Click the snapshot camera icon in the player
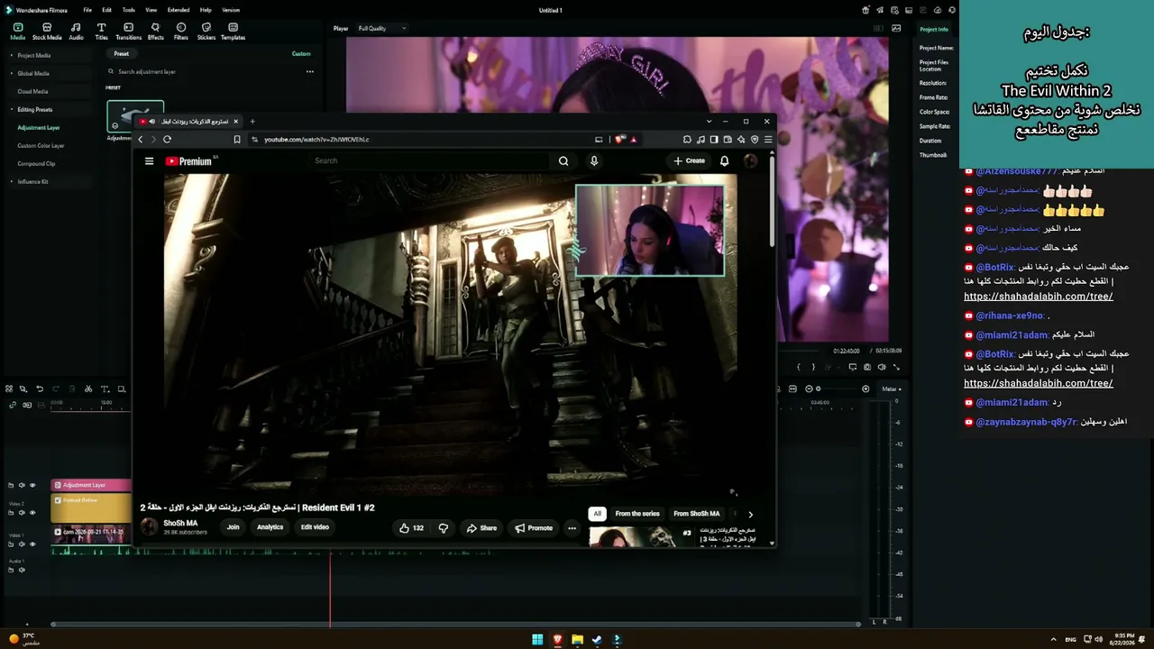Image resolution: width=1154 pixels, height=649 pixels. click(x=867, y=367)
